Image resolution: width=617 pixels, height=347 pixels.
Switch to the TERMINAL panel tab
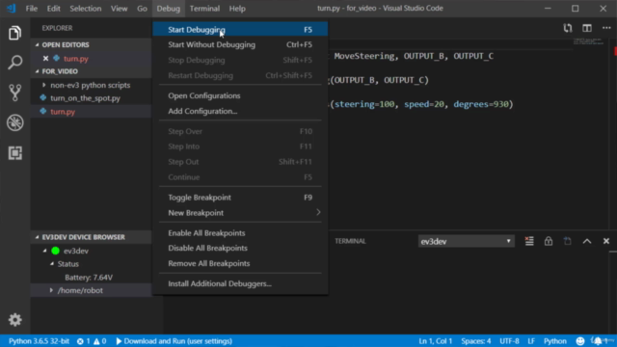[350, 241]
